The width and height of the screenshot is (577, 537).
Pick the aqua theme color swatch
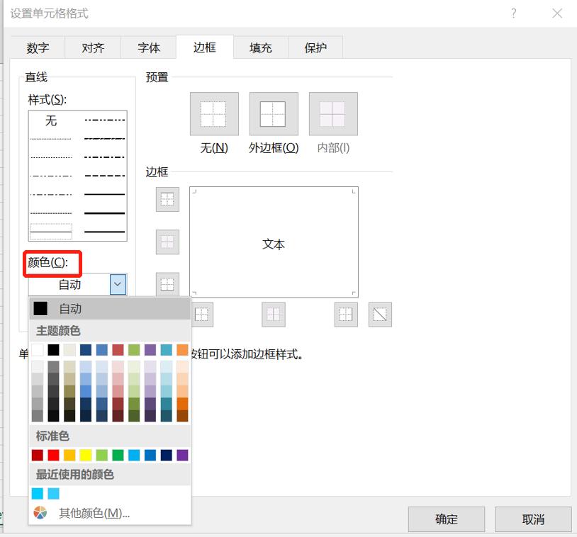coord(167,350)
